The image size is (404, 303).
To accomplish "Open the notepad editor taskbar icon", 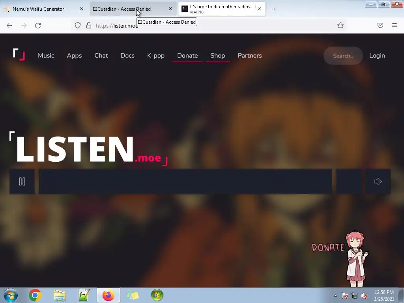I will [x=84, y=295].
